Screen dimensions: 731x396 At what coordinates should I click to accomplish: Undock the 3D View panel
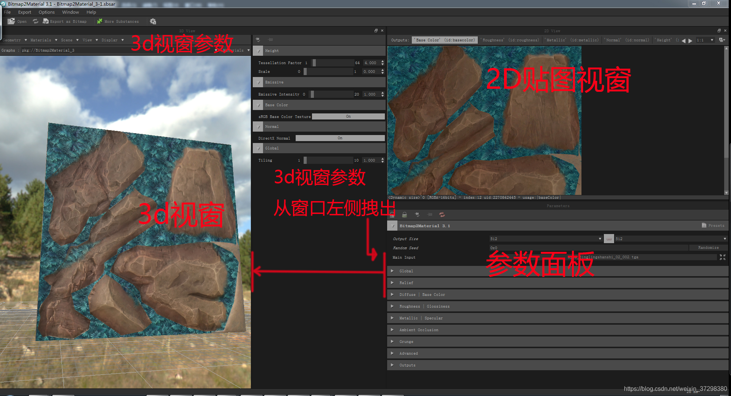point(376,31)
